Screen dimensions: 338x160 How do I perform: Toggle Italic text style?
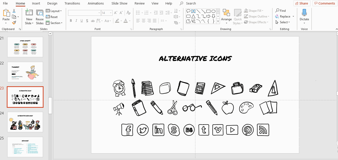[x=76, y=21]
